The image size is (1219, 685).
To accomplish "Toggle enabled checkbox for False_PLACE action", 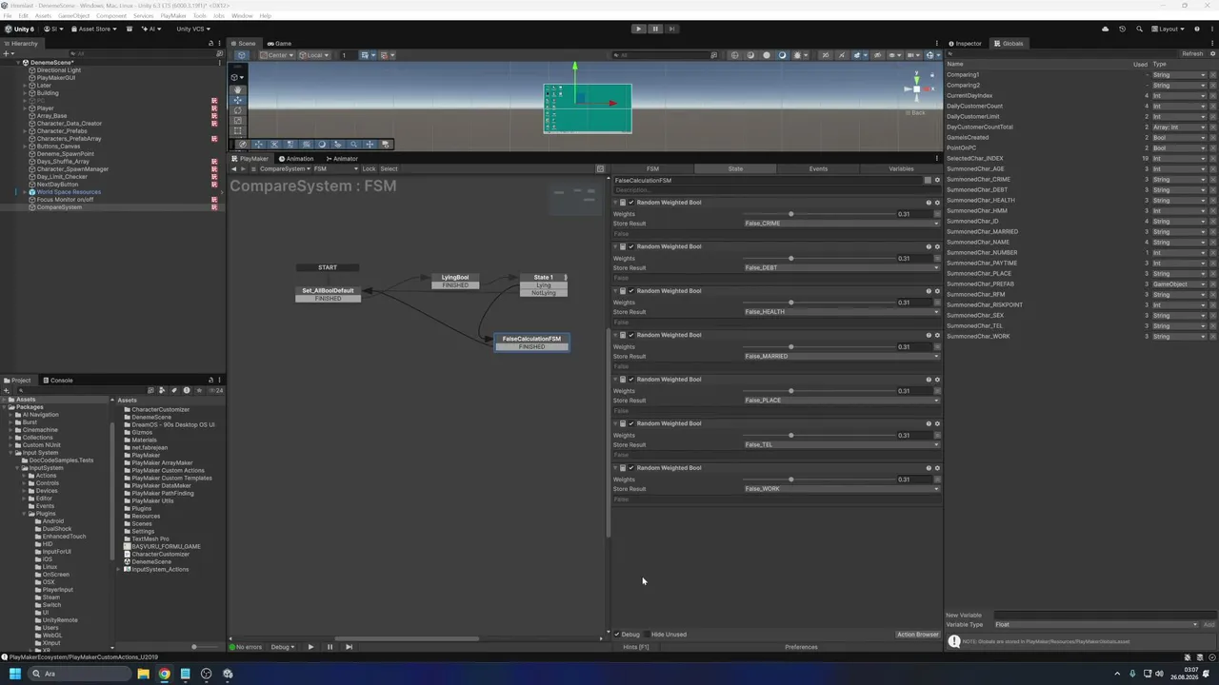I will click(630, 380).
